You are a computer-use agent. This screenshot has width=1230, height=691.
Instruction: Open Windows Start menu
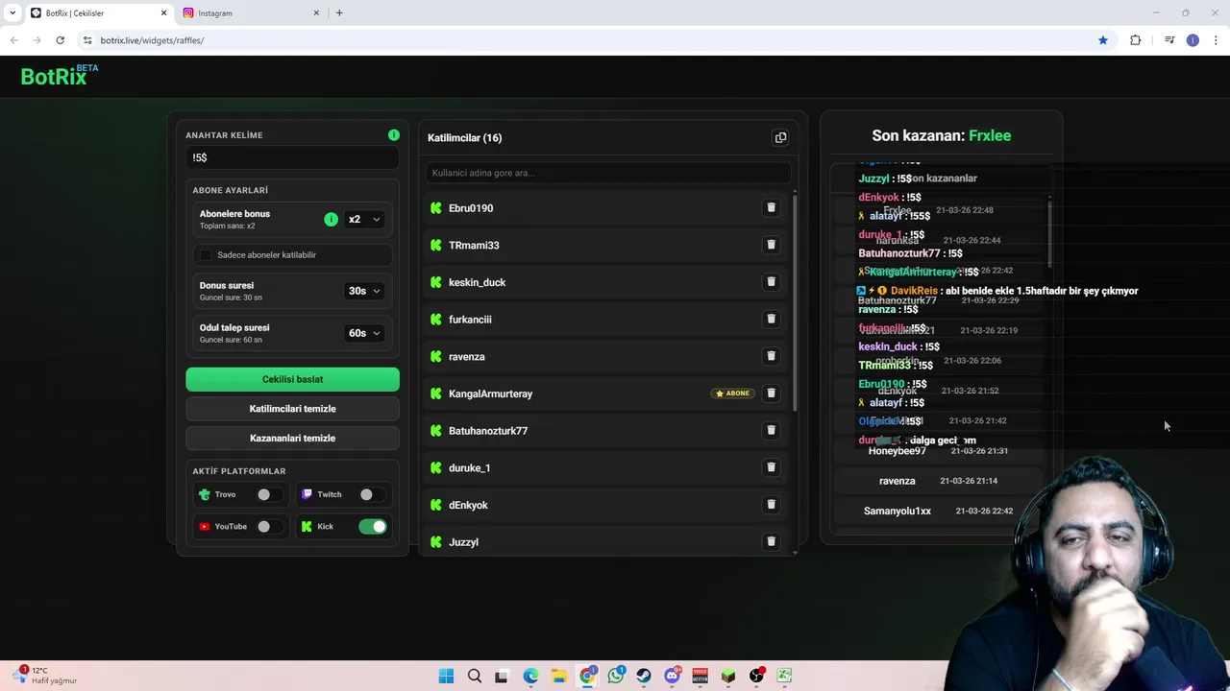coord(446,676)
